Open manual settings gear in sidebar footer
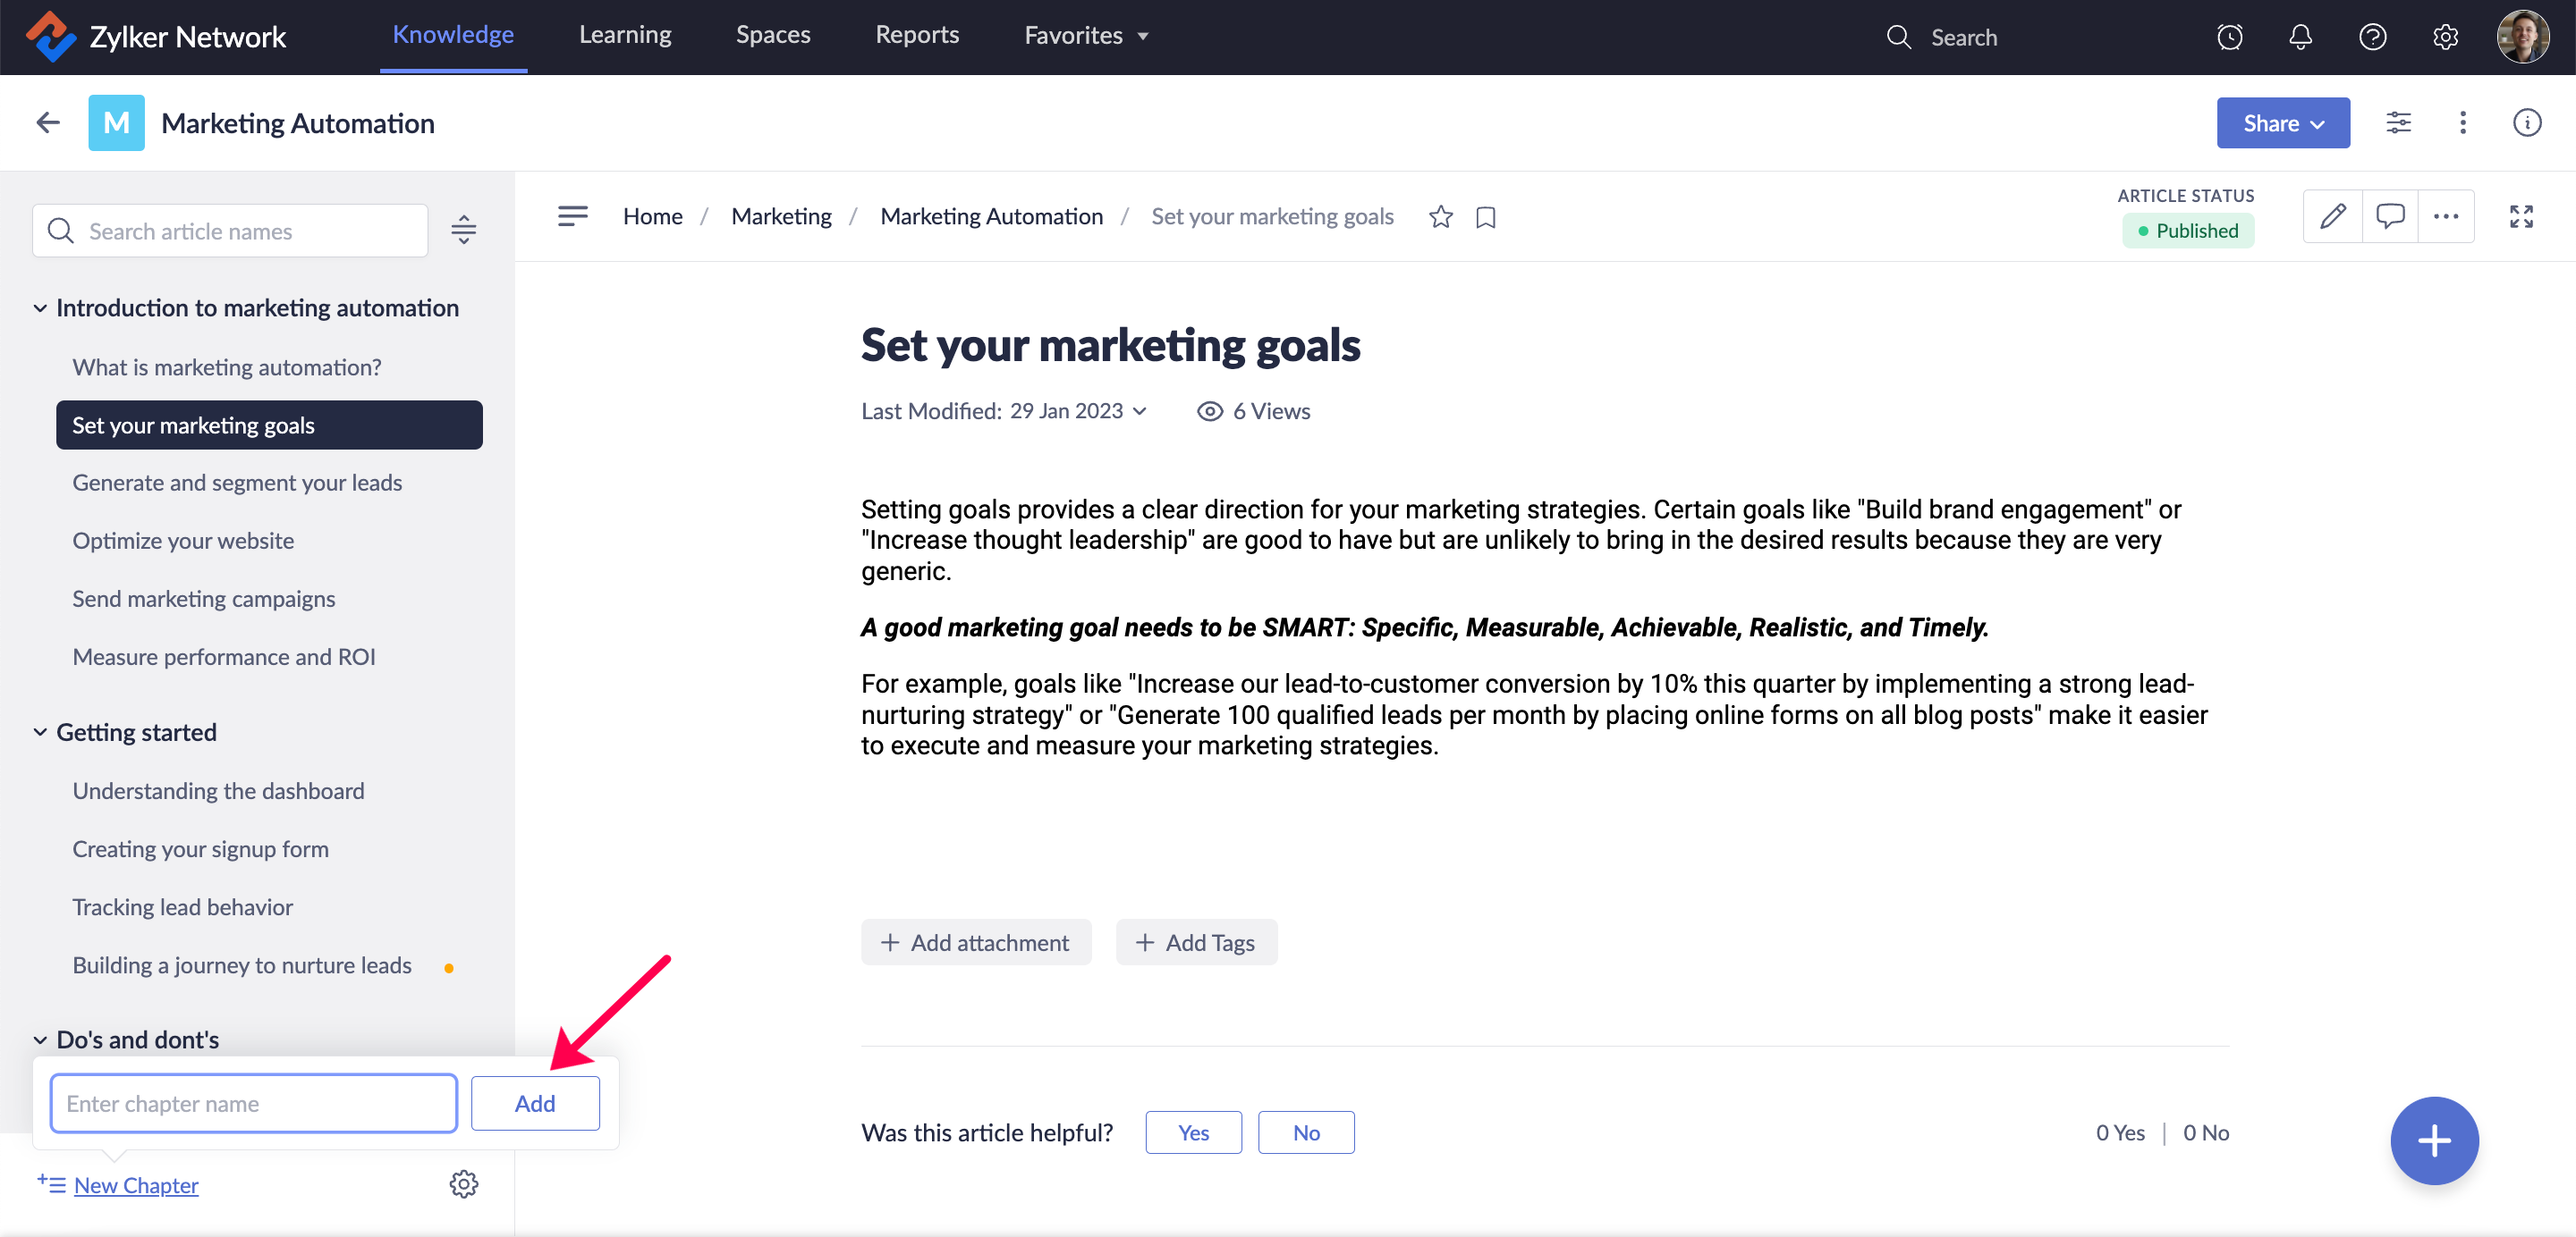 point(463,1184)
